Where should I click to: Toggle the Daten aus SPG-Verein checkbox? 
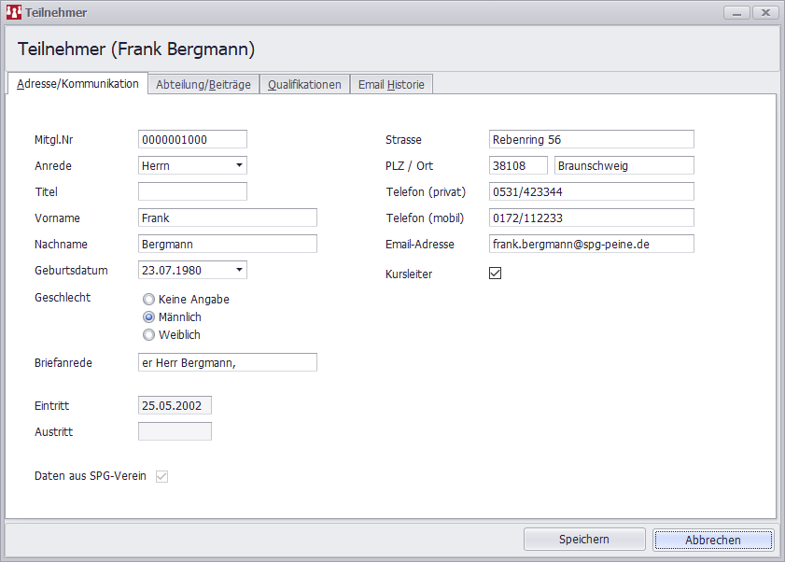click(161, 476)
